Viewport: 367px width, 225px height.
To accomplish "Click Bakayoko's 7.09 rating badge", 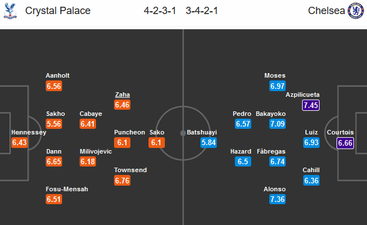I will (x=277, y=124).
